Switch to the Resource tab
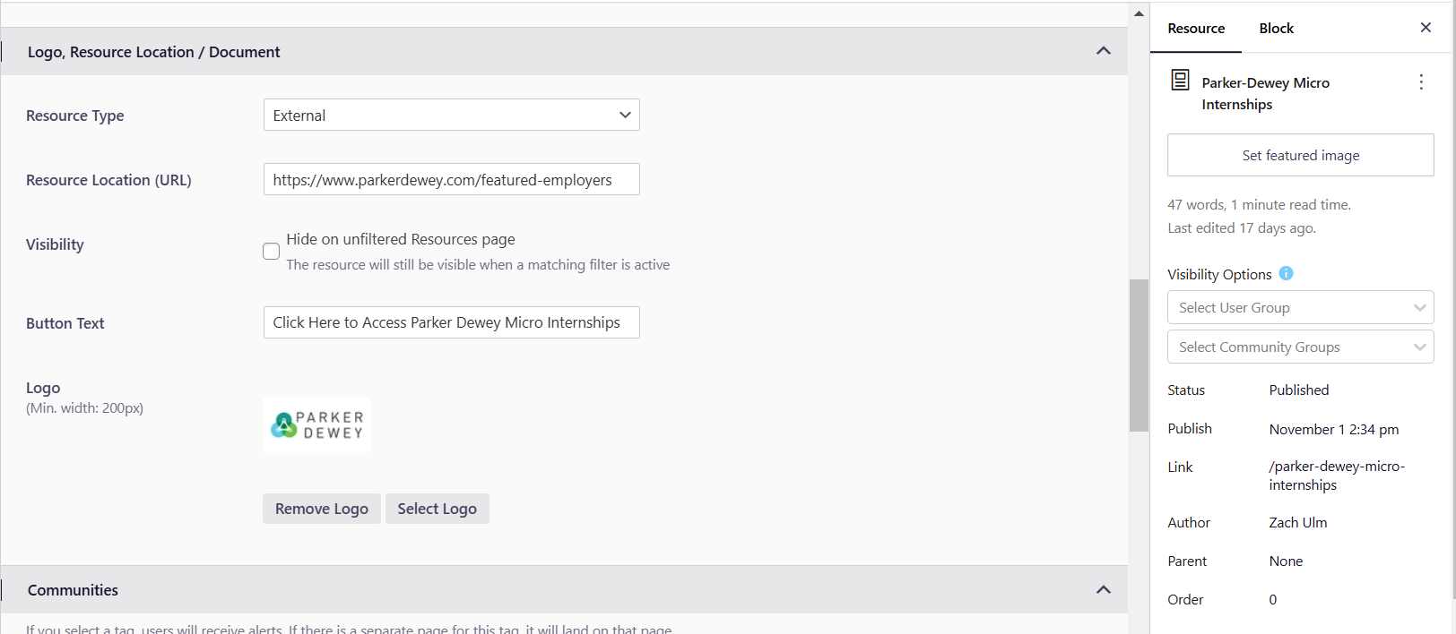 pos(1196,29)
